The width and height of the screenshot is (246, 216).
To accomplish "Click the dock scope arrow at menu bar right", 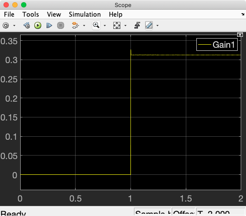I will pos(242,14).
